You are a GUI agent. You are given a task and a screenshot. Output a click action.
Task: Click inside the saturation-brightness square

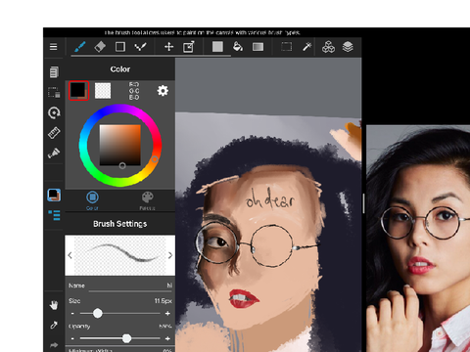pyautogui.click(x=120, y=145)
